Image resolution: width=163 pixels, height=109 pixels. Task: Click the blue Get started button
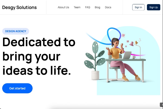17,88
